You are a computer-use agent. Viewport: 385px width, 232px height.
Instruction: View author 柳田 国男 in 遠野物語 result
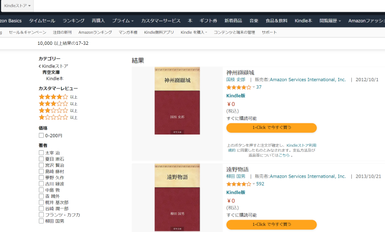235,176
